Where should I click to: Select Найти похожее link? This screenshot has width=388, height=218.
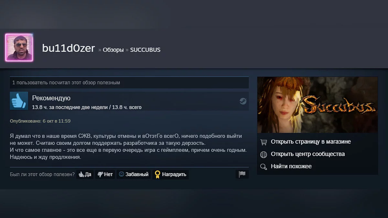pos(291,166)
